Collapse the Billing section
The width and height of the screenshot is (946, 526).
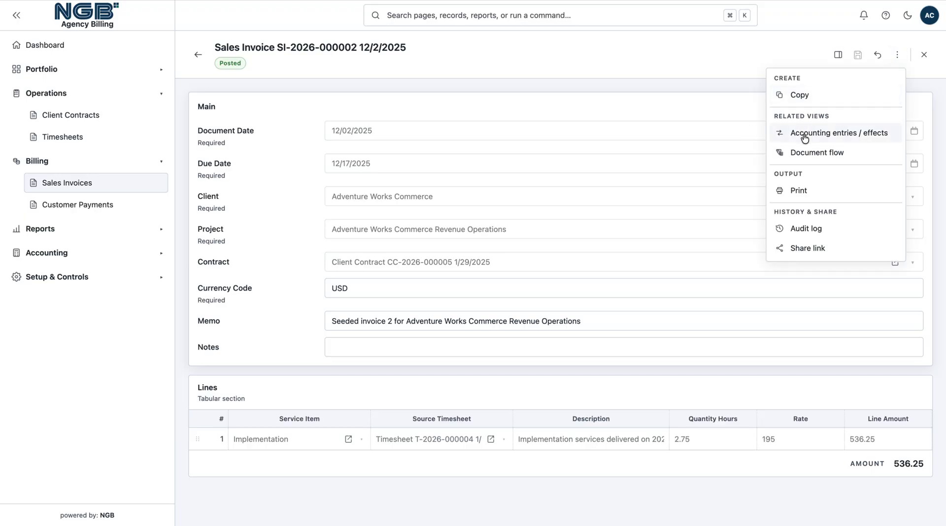coord(88,161)
